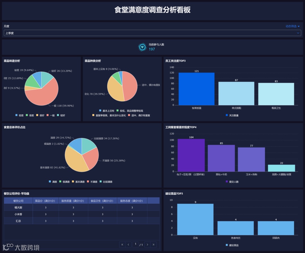
Task: Go to previous page in table pagination
Action: 128,245
